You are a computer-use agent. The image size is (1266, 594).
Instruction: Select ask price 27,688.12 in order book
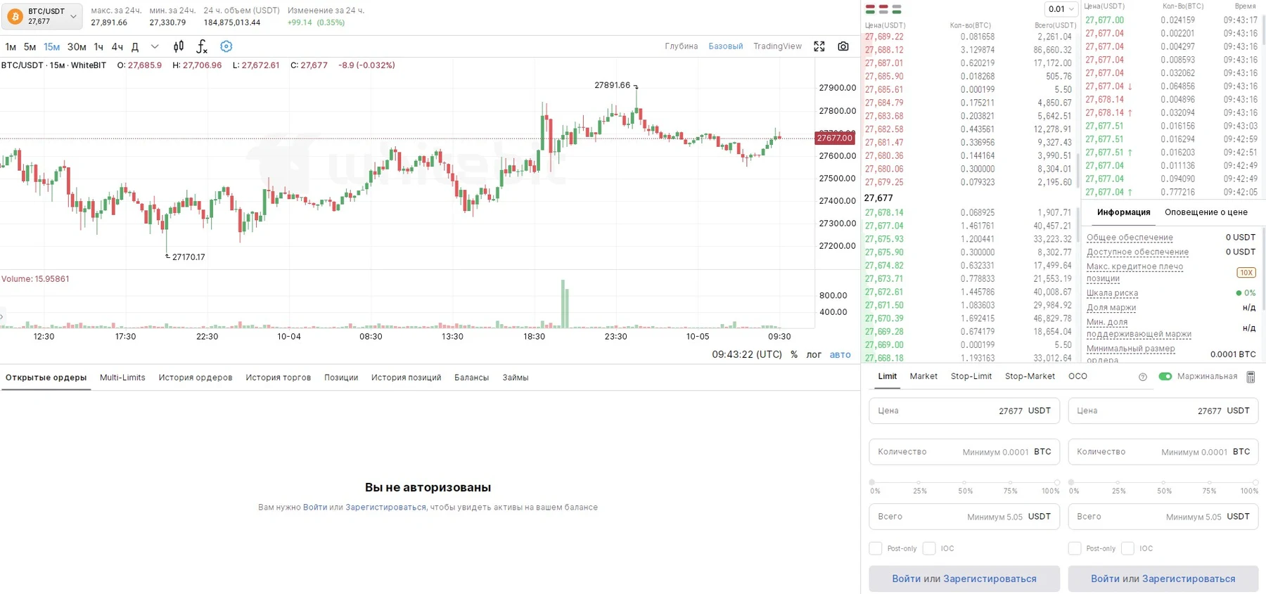[x=884, y=50]
